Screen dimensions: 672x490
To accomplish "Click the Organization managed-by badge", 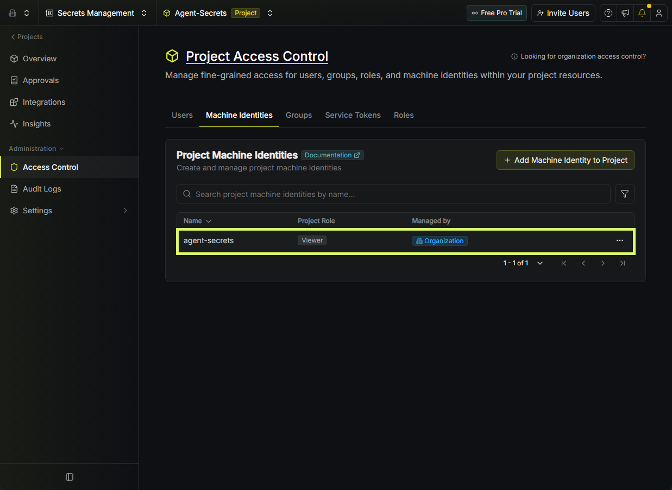I will click(440, 241).
